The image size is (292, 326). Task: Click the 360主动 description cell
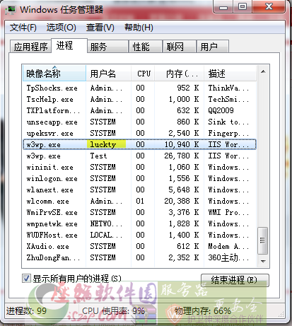(228, 257)
